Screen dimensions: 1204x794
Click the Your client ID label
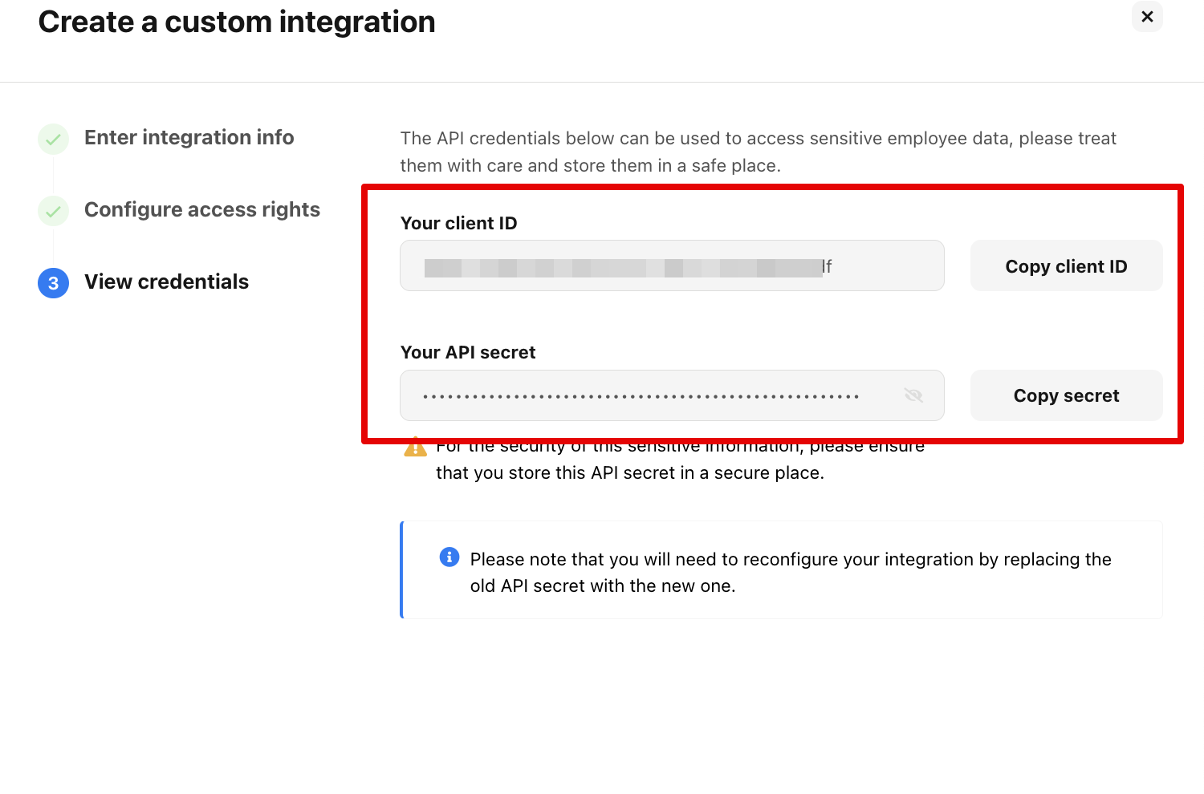click(458, 224)
